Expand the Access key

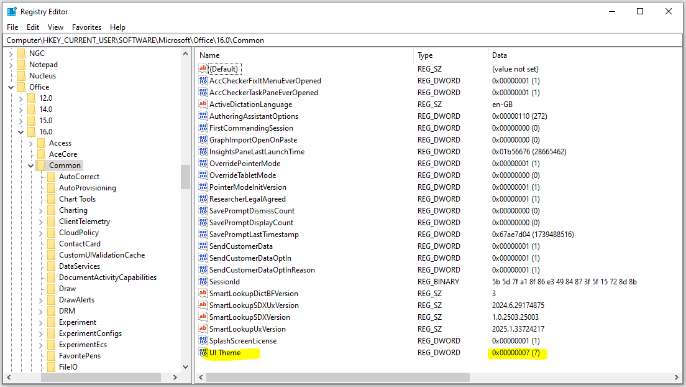(31, 143)
